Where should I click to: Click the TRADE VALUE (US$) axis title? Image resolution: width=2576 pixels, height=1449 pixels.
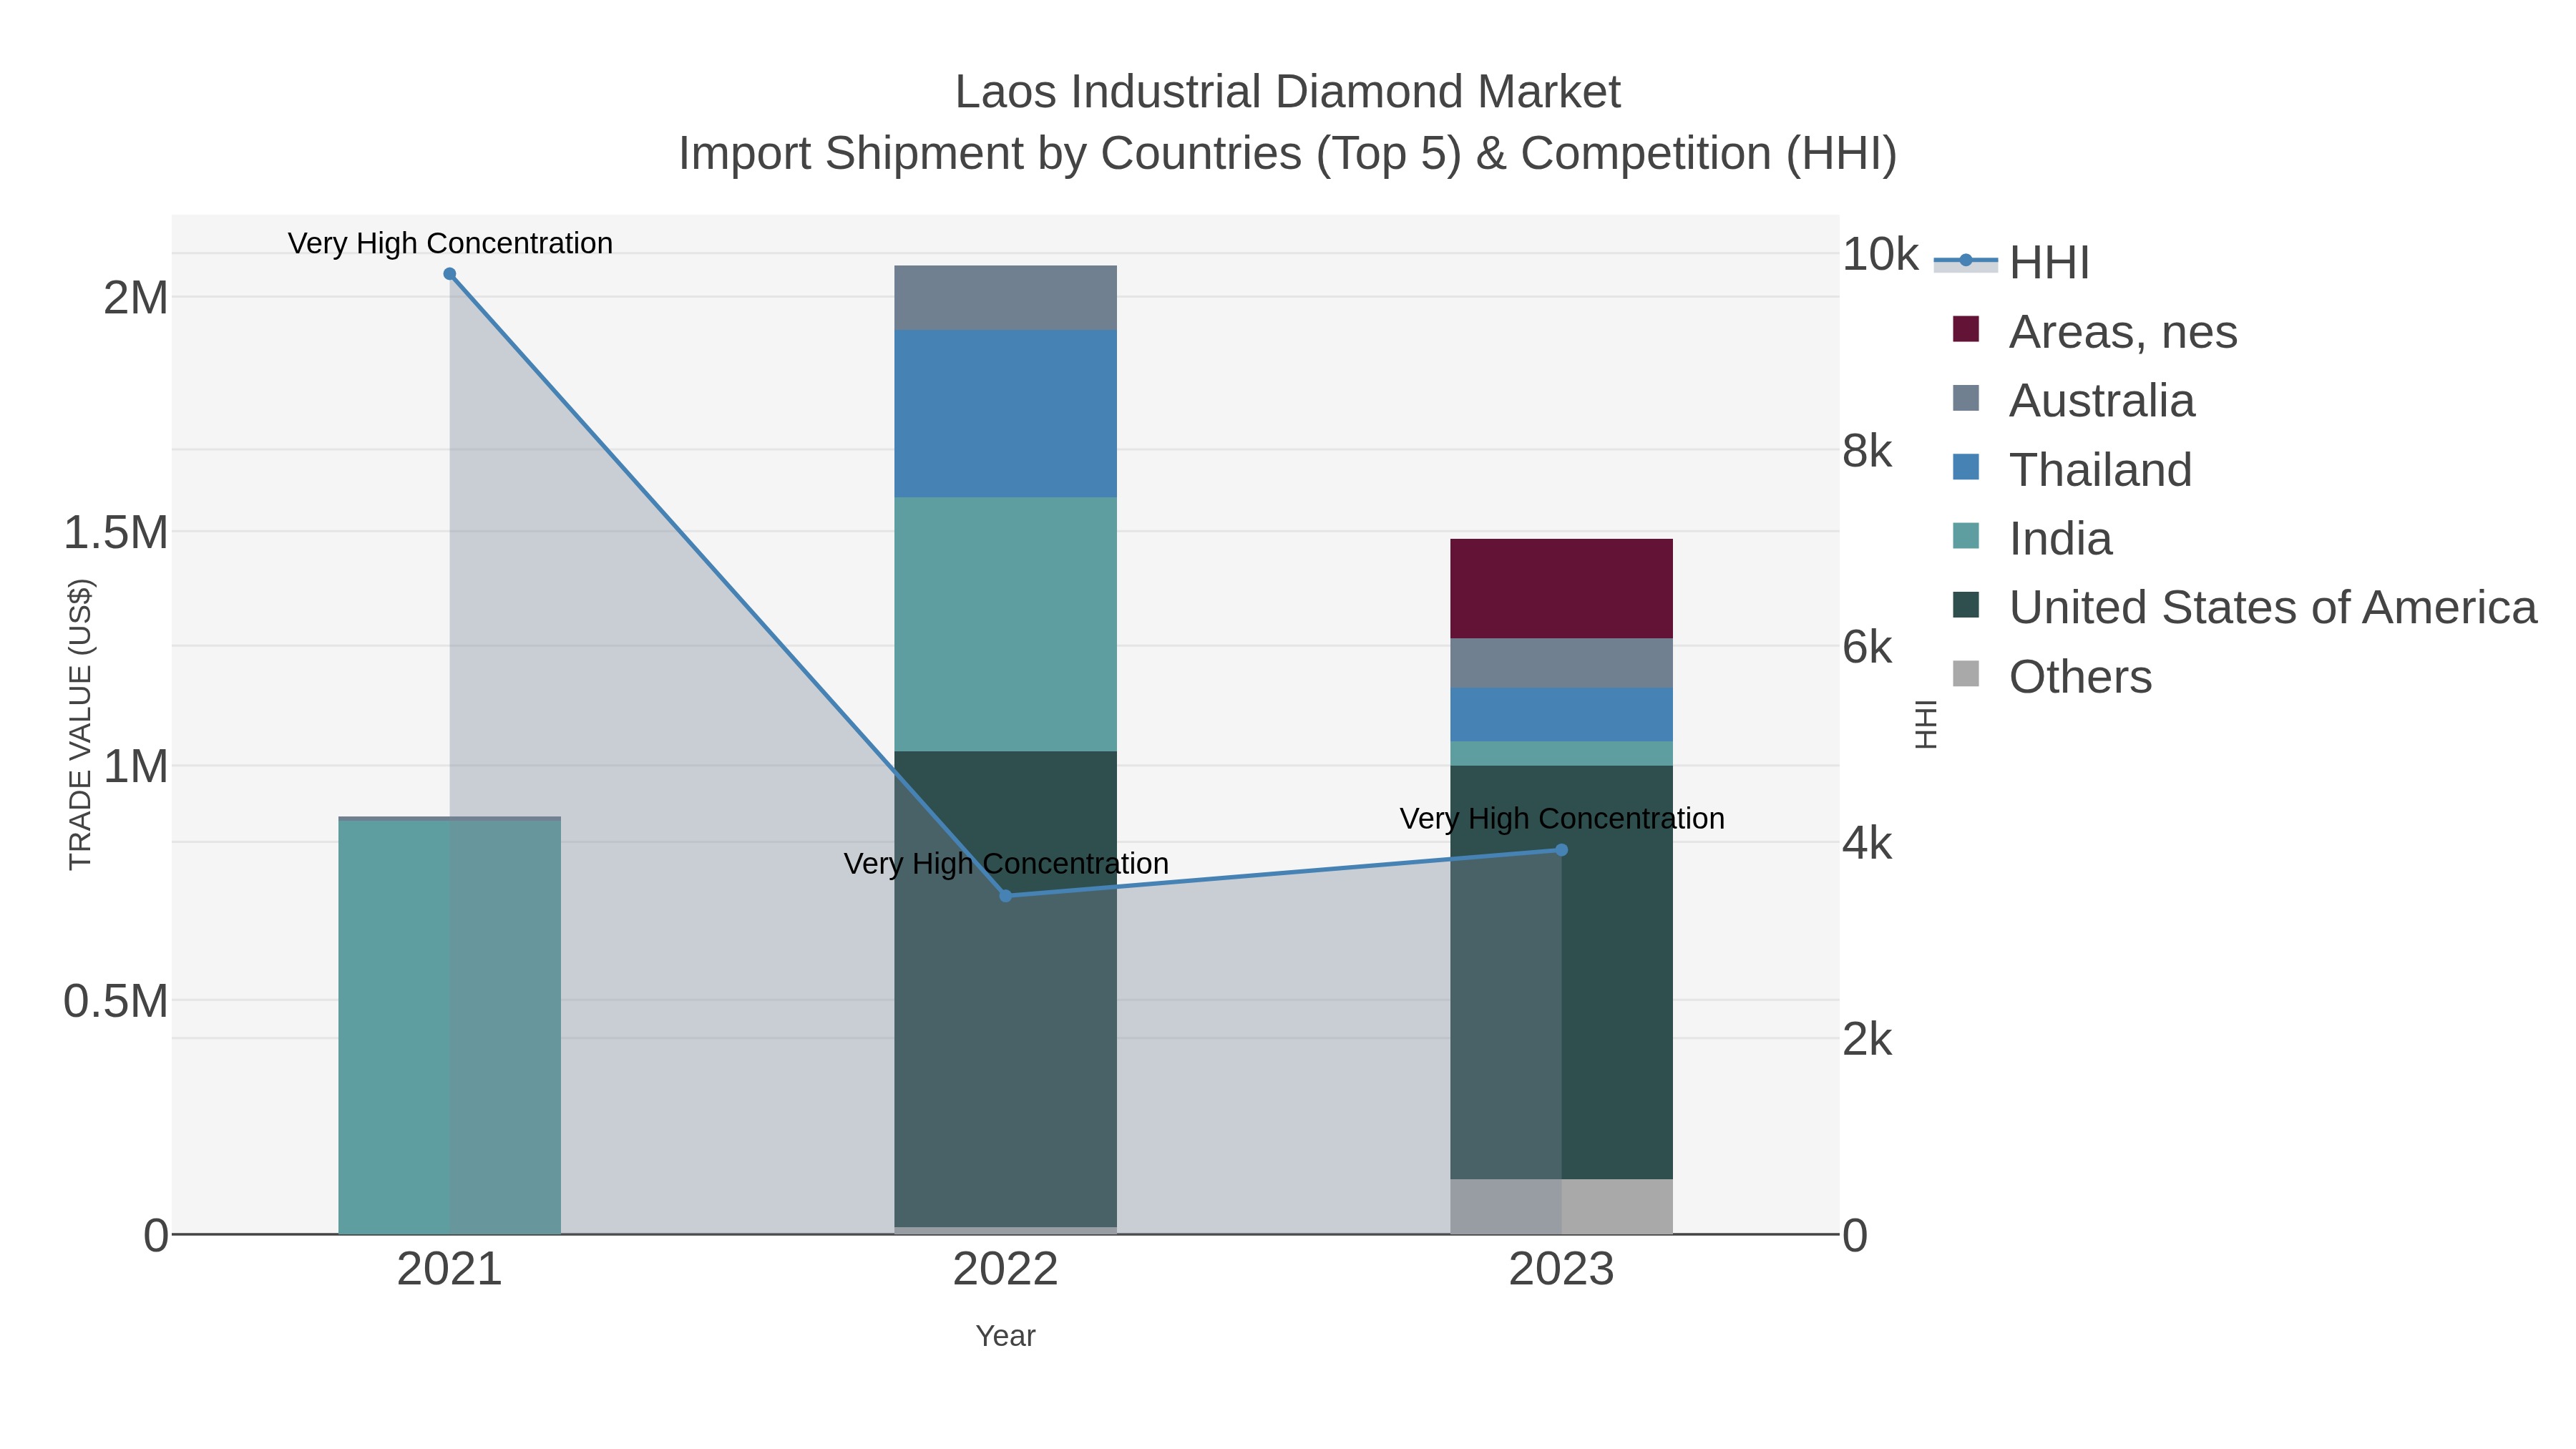[80, 725]
